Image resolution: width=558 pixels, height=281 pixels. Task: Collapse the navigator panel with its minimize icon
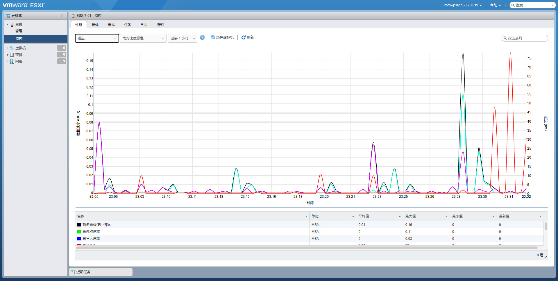pyautogui.click(x=63, y=16)
